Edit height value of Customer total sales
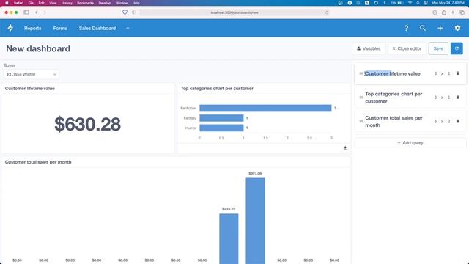 [448, 122]
